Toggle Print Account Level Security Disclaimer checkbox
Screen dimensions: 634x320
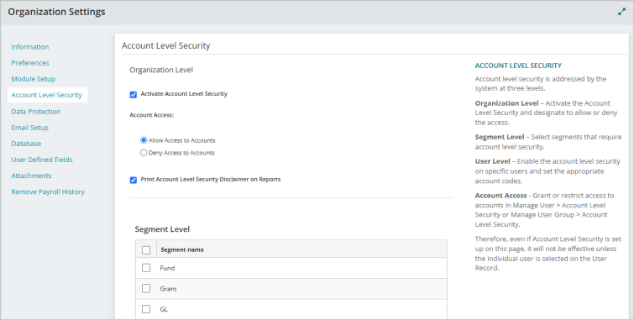(x=133, y=180)
